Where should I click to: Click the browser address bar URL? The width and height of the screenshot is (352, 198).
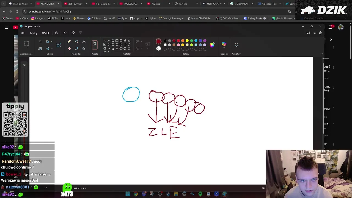click(50, 12)
